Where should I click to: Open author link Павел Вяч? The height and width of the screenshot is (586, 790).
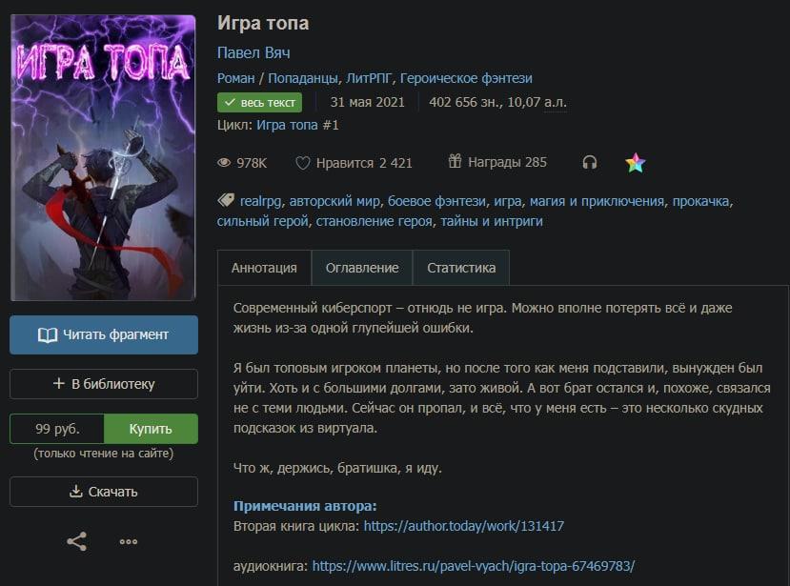[x=253, y=53]
